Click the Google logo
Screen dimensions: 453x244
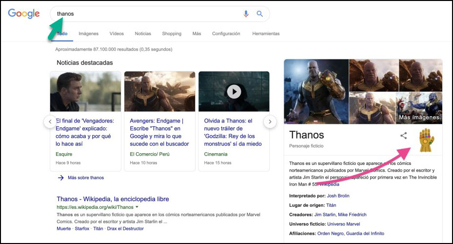pyautogui.click(x=24, y=14)
